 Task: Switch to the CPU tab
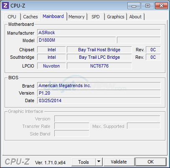point(12,17)
